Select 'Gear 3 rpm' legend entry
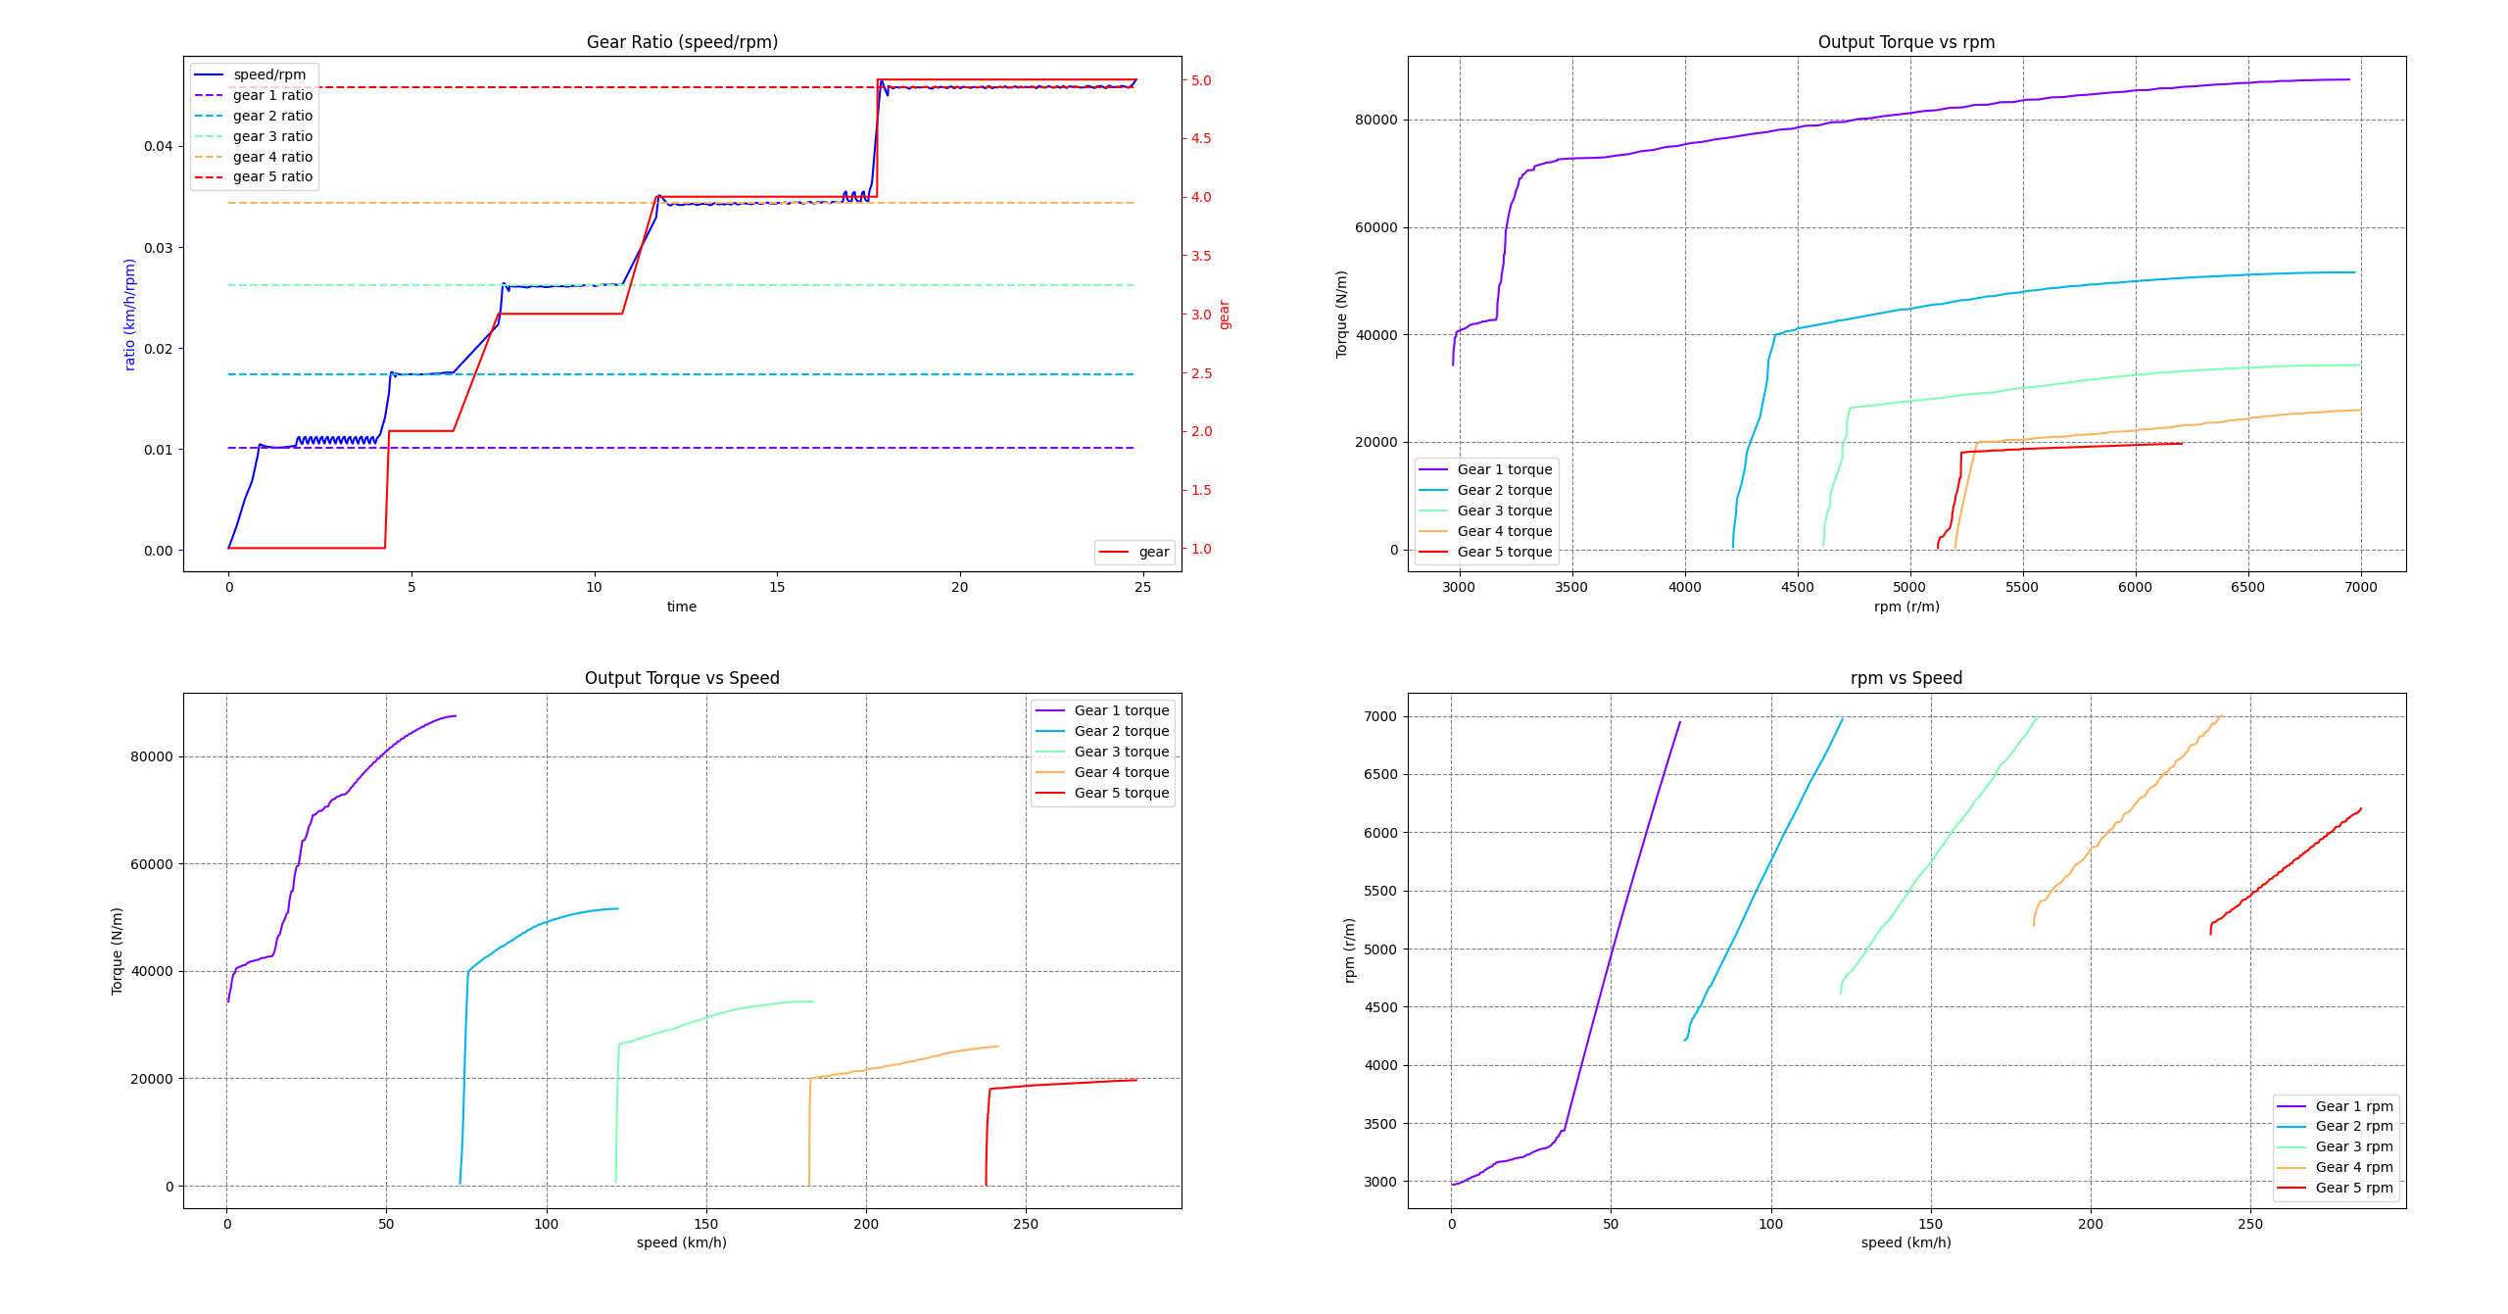Viewport: 2508px width, 1314px height. pos(2336,1146)
